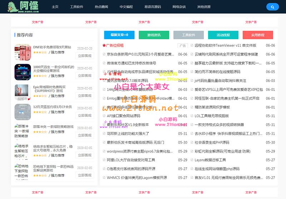
Task: Click the 阿怪 dinosaur logo
Action: coord(23,7)
